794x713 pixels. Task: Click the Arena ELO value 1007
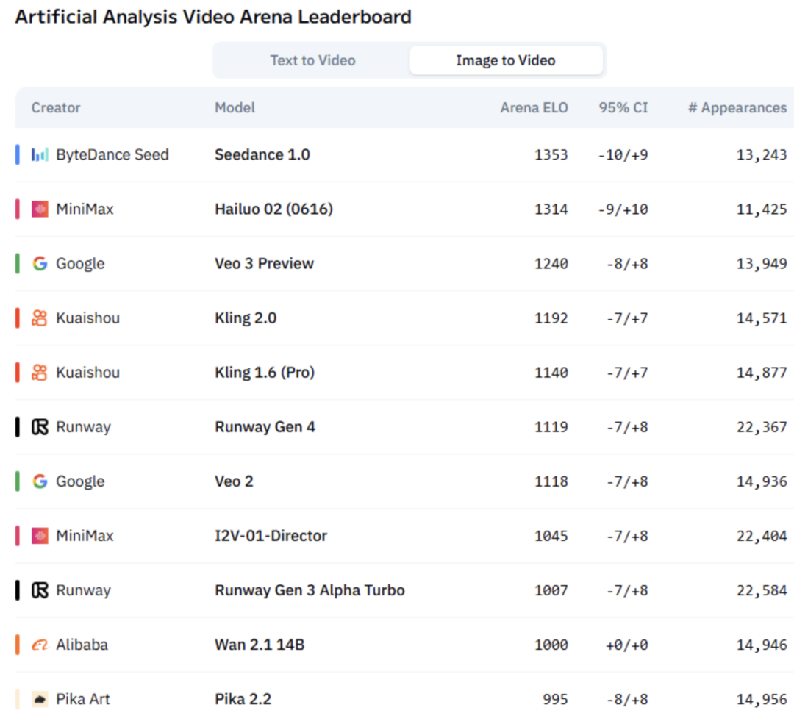click(551, 590)
